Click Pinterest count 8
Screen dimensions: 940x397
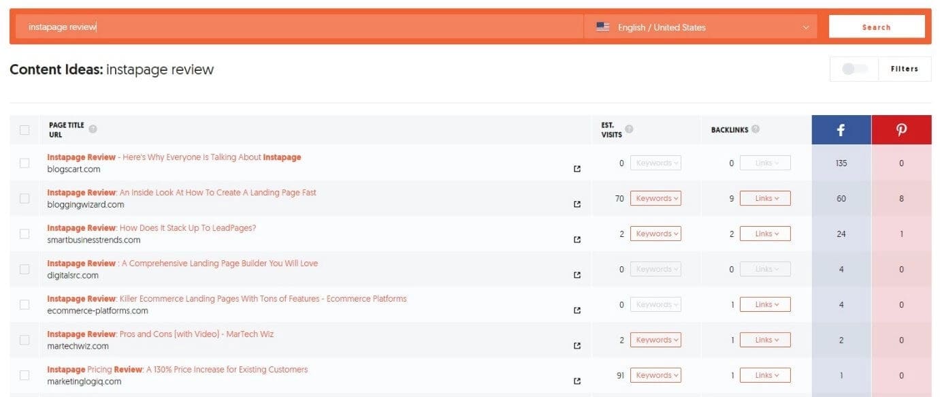click(x=901, y=199)
